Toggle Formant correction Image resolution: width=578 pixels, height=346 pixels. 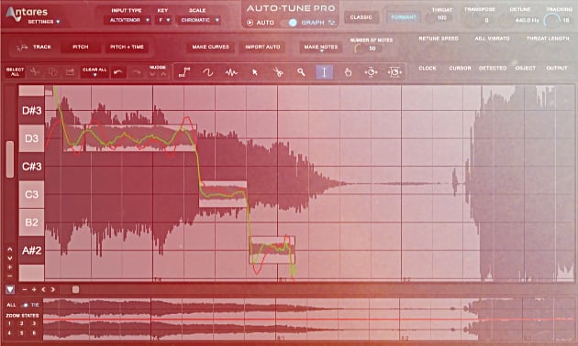click(x=404, y=17)
